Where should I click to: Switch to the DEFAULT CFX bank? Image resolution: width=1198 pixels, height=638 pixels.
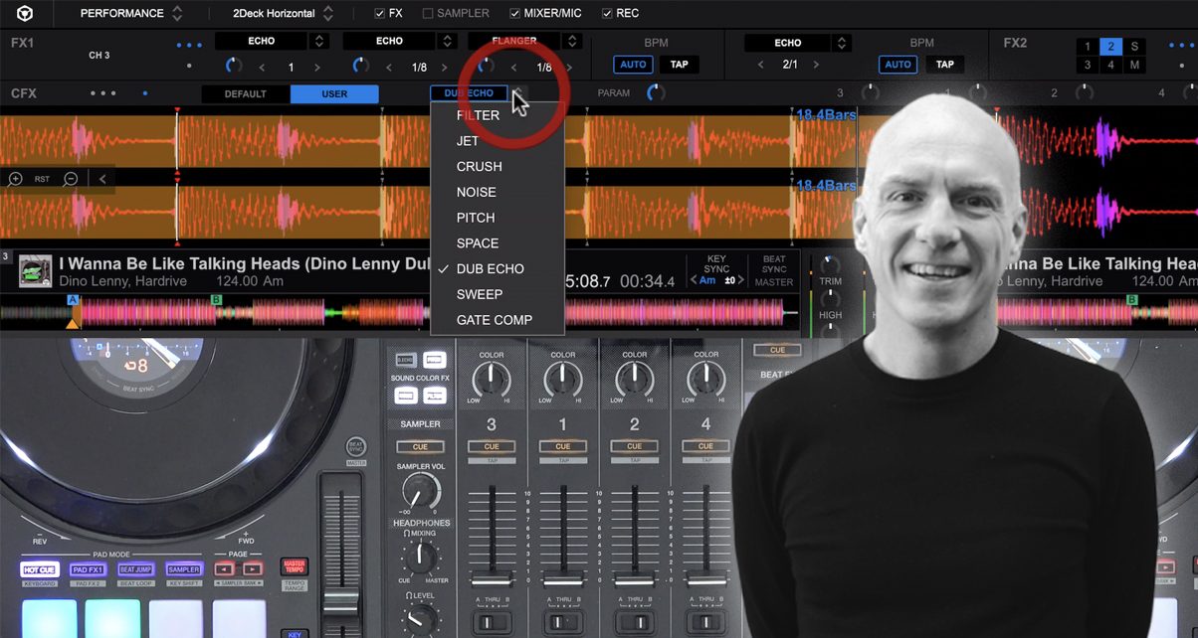pyautogui.click(x=245, y=94)
